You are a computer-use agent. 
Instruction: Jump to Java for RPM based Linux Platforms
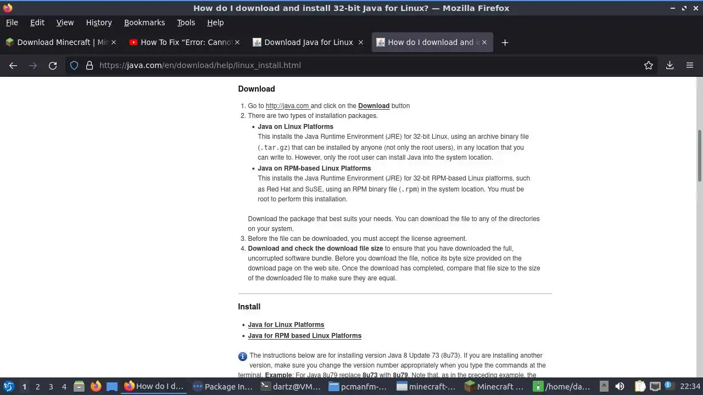304,336
